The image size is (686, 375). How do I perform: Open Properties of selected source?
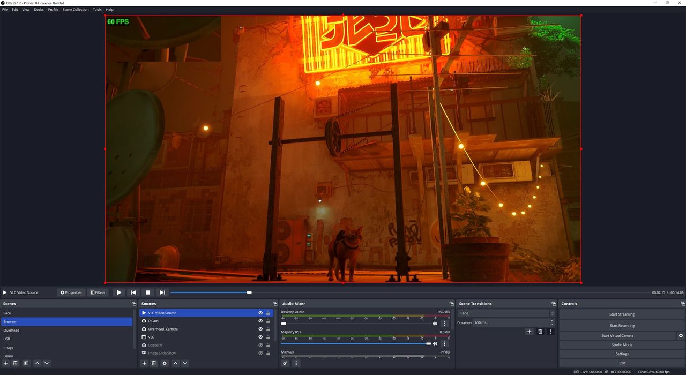(x=71, y=292)
